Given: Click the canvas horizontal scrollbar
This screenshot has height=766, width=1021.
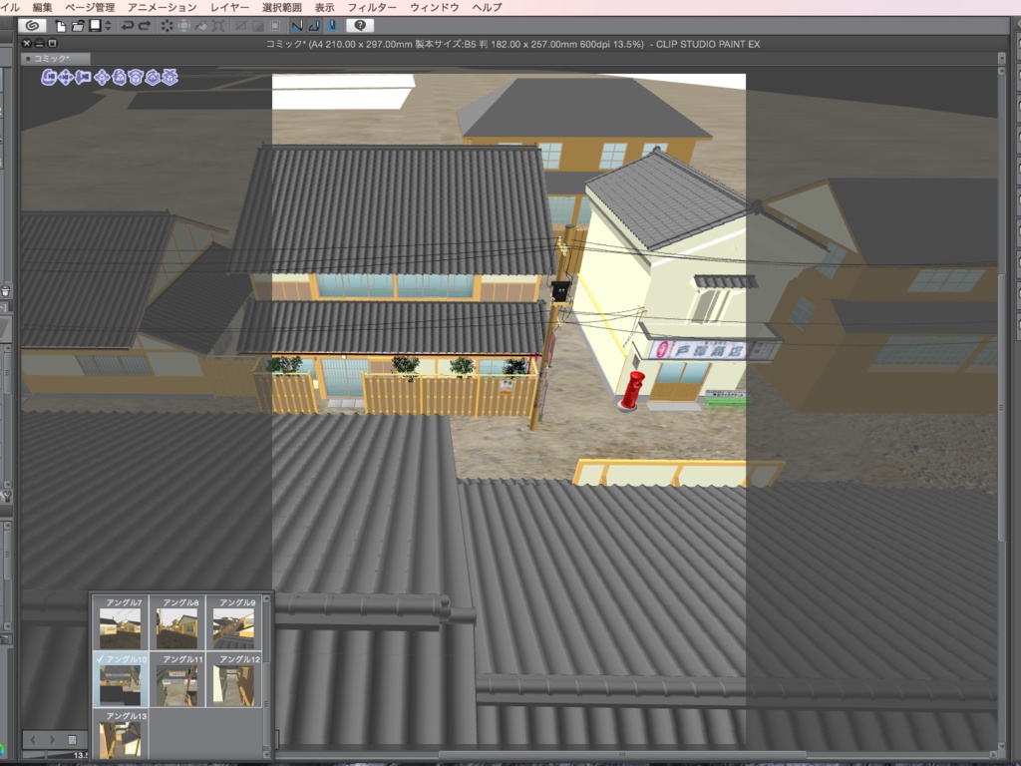Looking at the screenshot, I should [622, 755].
